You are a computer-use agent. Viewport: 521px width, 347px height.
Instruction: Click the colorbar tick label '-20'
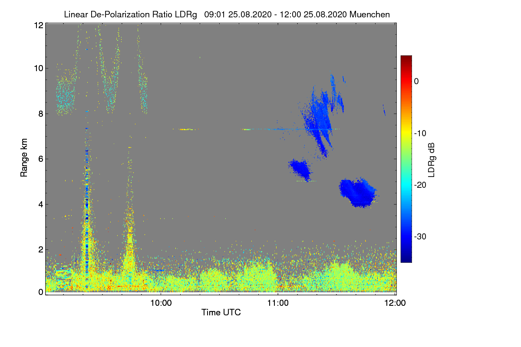(421, 185)
